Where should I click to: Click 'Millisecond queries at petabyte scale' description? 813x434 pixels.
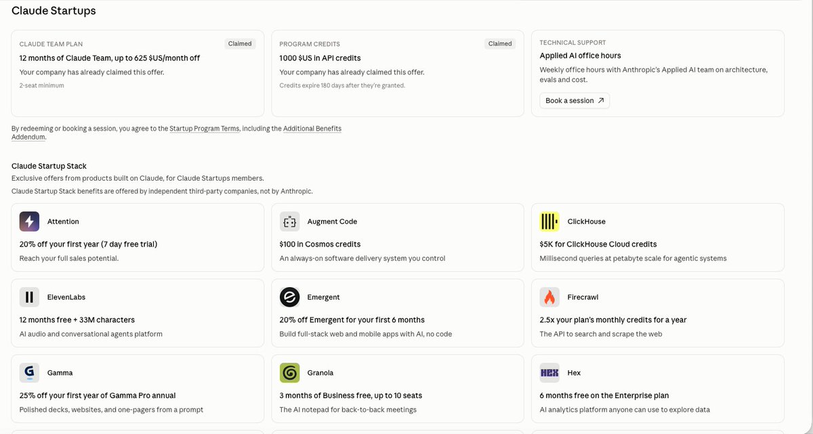[x=633, y=259]
